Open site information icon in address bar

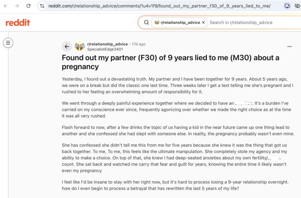pyautogui.click(x=42, y=6)
